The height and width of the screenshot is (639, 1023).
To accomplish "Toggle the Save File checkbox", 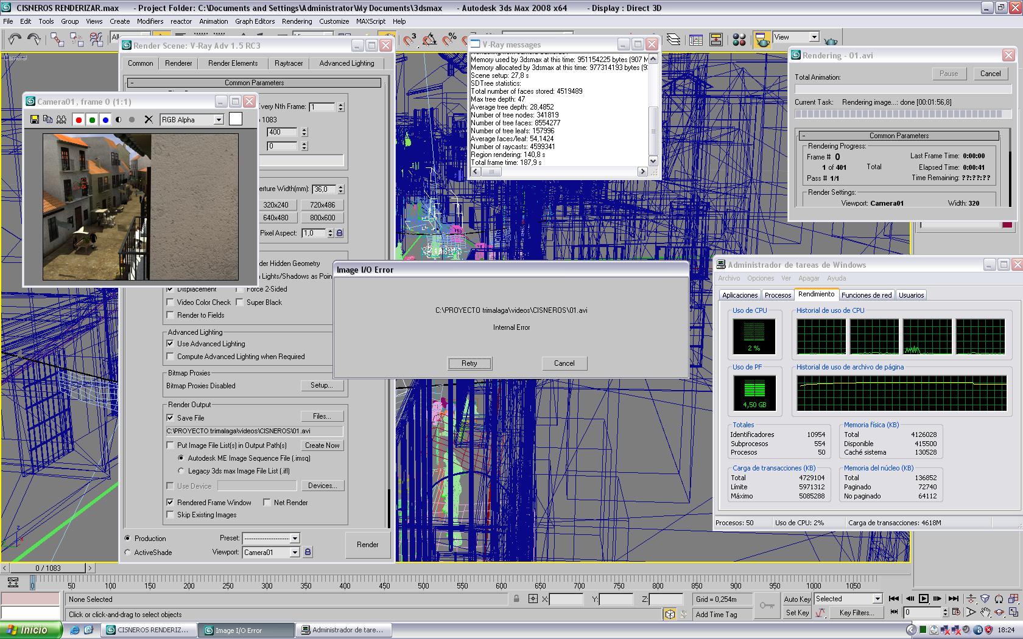I will (x=170, y=418).
